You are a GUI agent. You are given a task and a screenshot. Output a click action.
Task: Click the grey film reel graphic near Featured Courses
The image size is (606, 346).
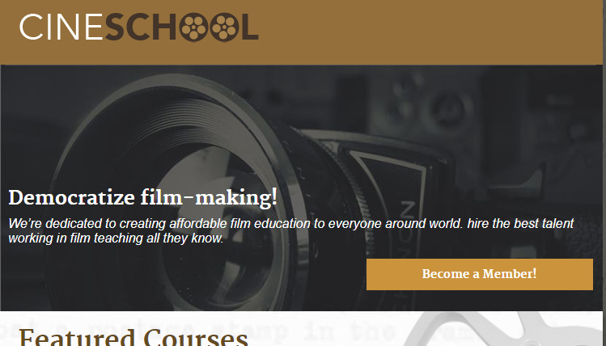pyautogui.click(x=502, y=329)
